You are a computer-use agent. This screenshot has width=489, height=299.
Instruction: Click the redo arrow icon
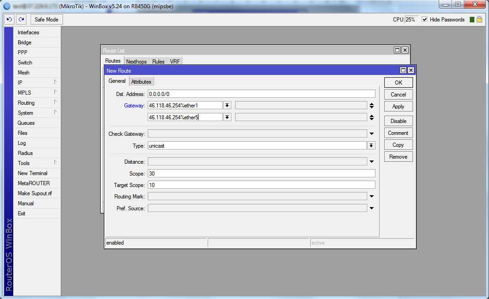point(21,20)
